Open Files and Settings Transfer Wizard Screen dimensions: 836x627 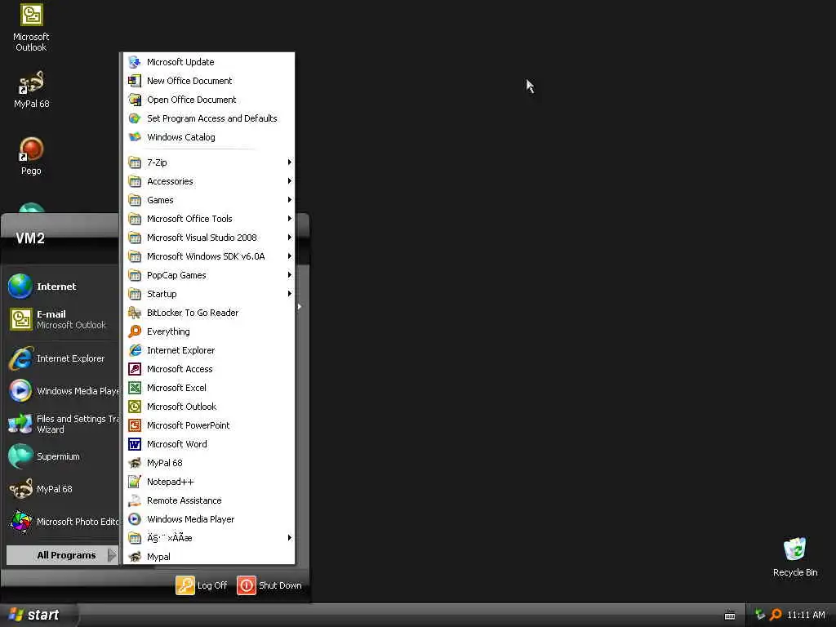click(x=61, y=424)
